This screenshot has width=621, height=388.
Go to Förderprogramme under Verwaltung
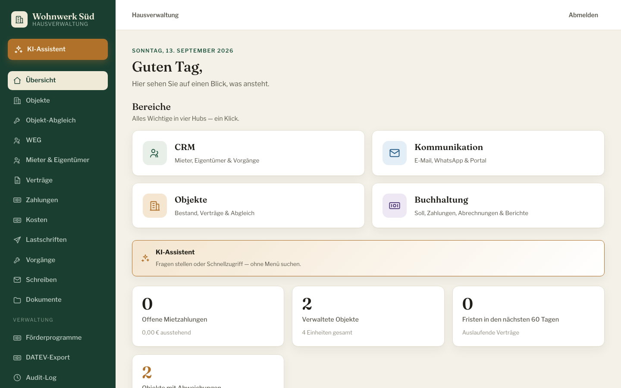coord(58,338)
